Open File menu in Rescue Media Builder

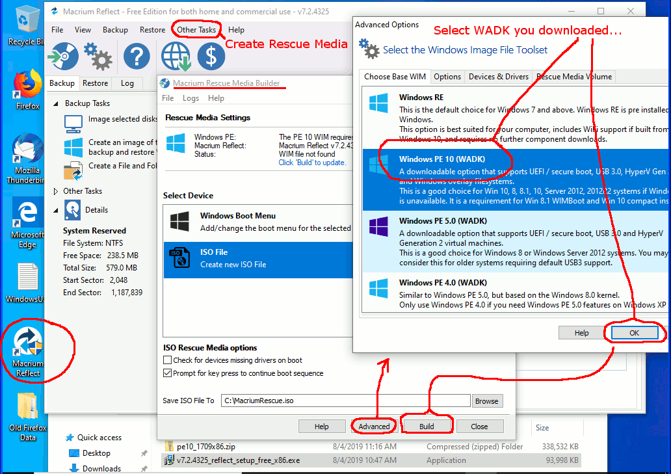[168, 98]
